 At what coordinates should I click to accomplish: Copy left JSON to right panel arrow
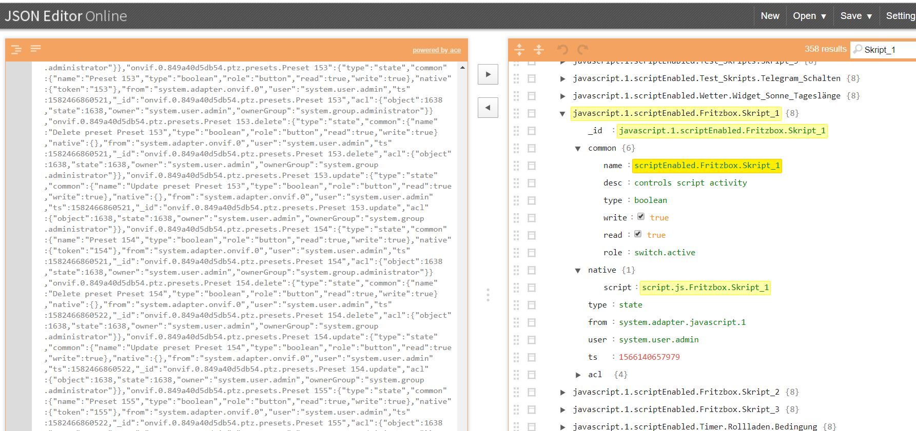click(488, 74)
